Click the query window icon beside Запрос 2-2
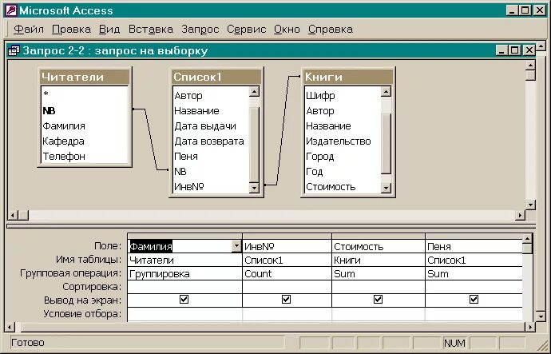Image resolution: width=551 pixels, height=354 pixels. [x=14, y=50]
